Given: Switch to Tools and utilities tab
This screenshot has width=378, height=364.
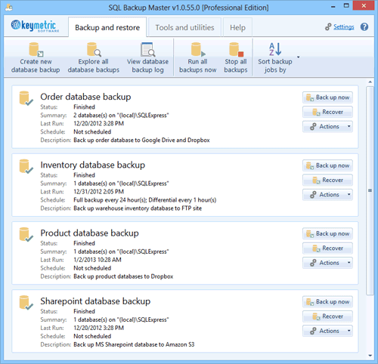Looking at the screenshot, I should point(184,27).
